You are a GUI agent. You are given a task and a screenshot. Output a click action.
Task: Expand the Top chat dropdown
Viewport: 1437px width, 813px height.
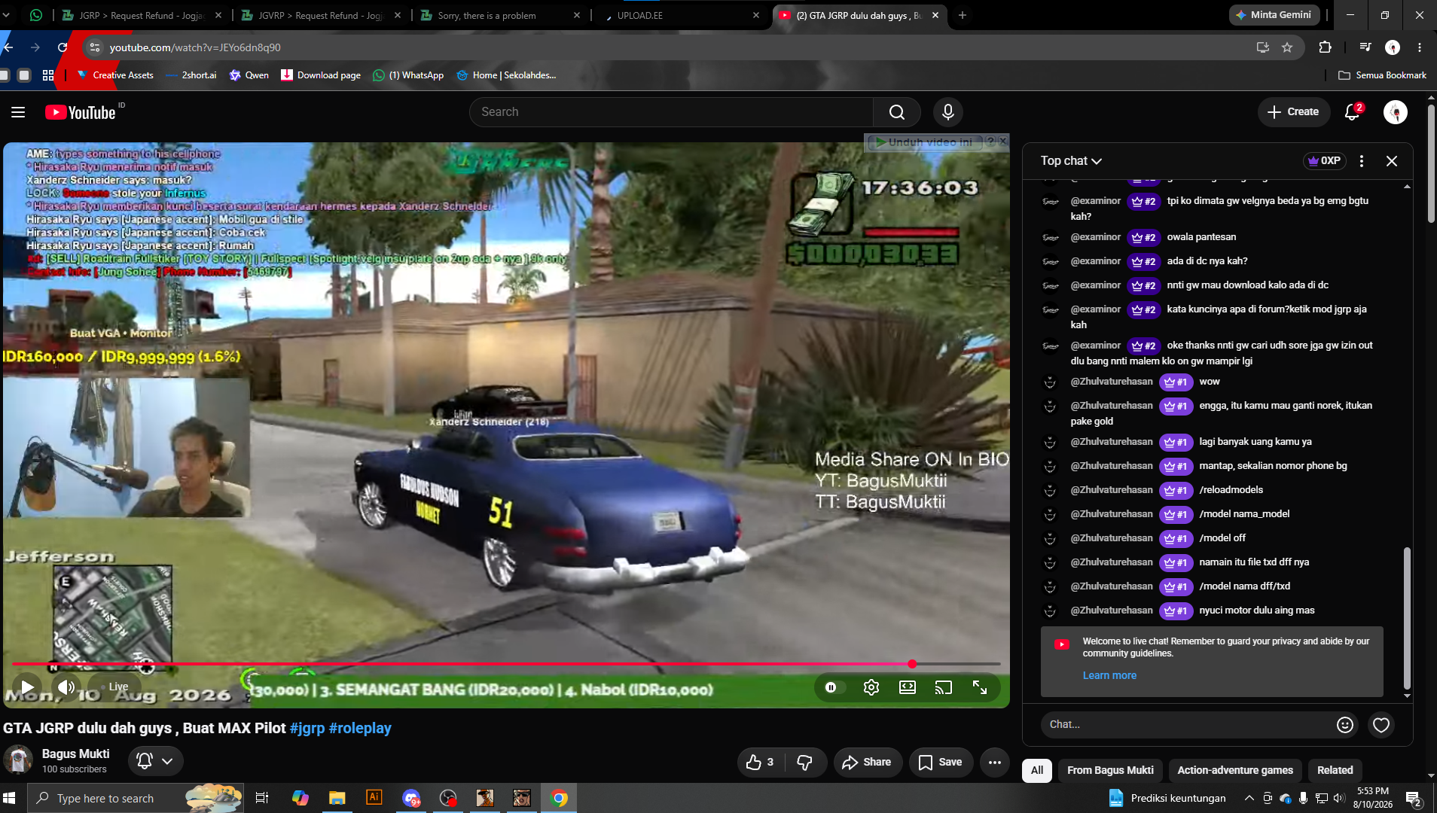pyautogui.click(x=1071, y=161)
